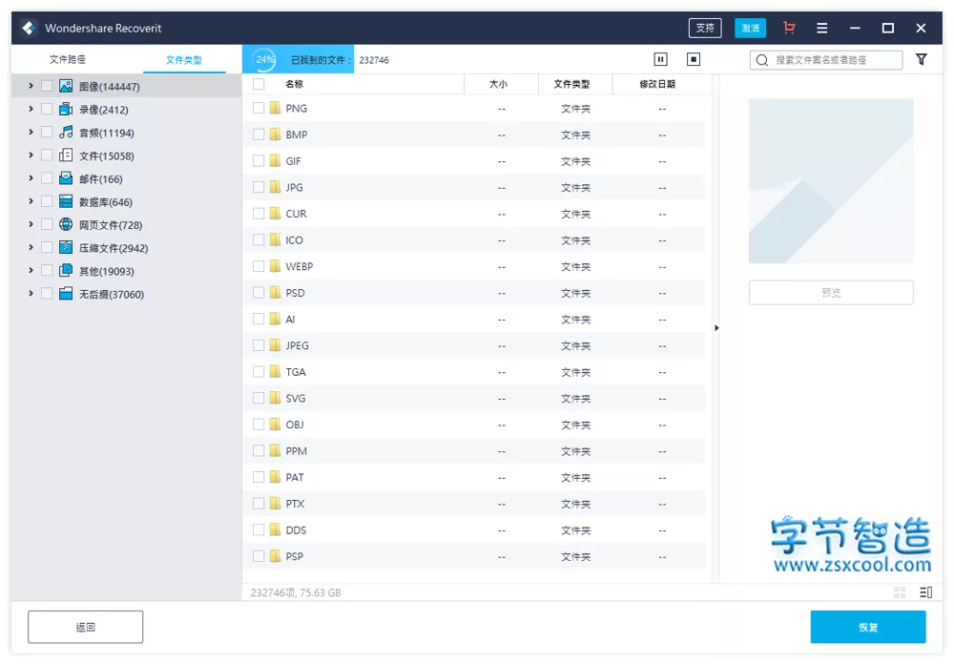Open the filter funnel icon
Screen dimensions: 954x664
(922, 59)
